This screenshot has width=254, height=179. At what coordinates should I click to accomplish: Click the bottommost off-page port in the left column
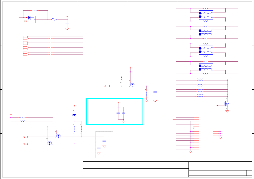click(26, 55)
